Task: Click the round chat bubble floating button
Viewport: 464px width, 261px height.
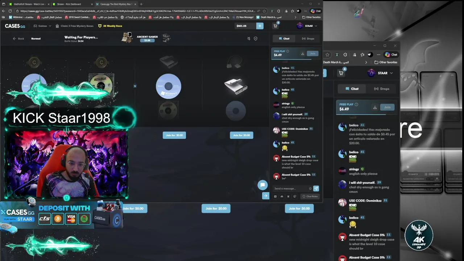Action: click(262, 185)
